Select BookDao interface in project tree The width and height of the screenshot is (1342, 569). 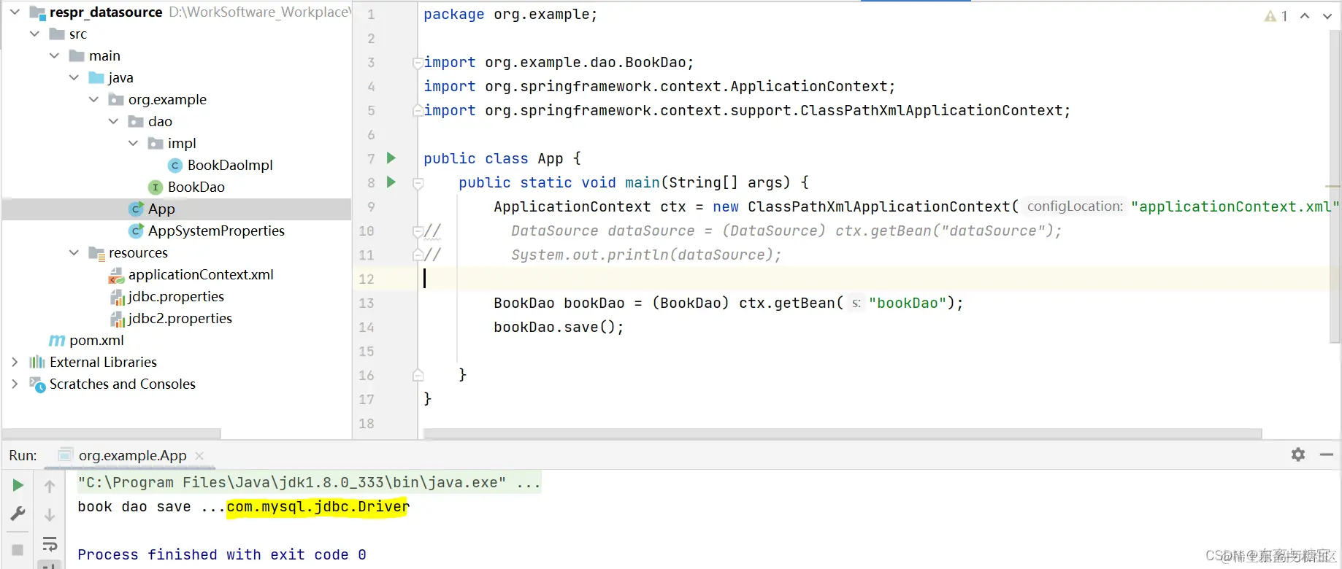click(196, 187)
